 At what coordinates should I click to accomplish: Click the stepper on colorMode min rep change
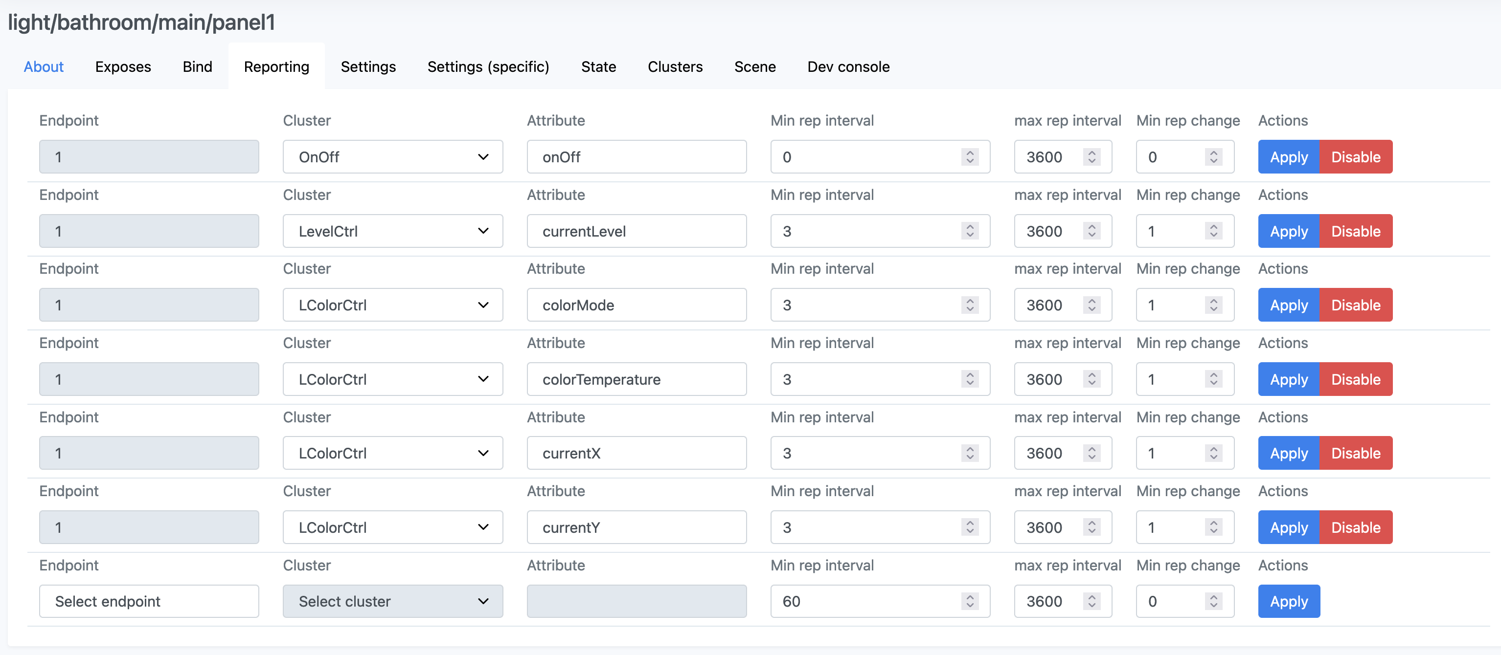coord(1213,305)
